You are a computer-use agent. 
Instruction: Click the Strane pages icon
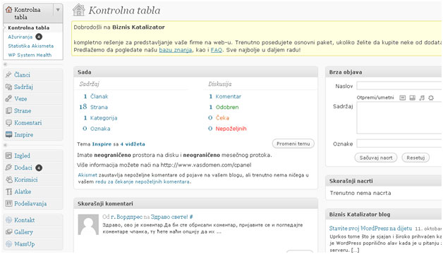pyautogui.click(x=8, y=110)
